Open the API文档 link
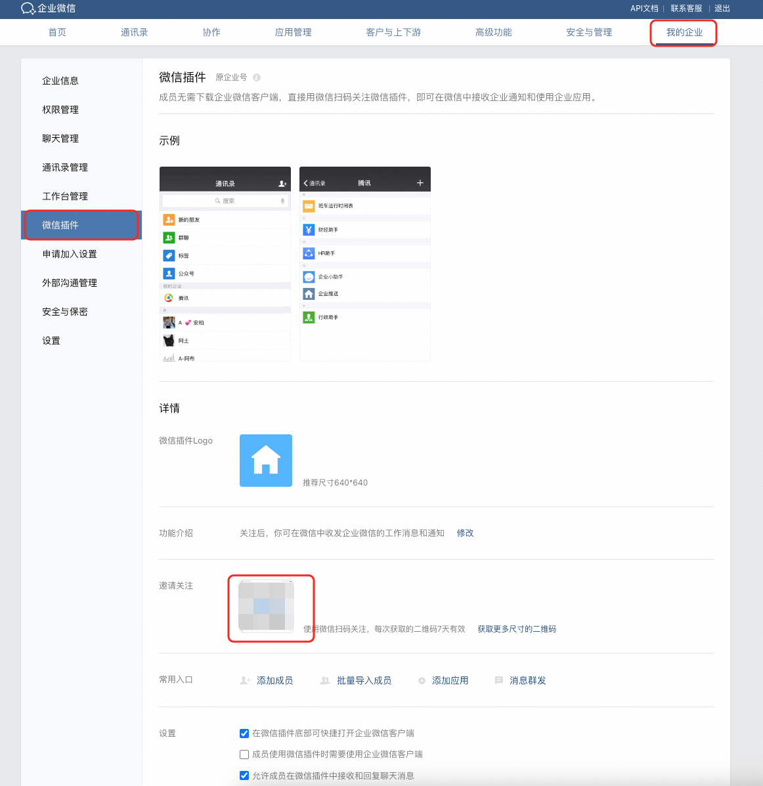 click(644, 9)
